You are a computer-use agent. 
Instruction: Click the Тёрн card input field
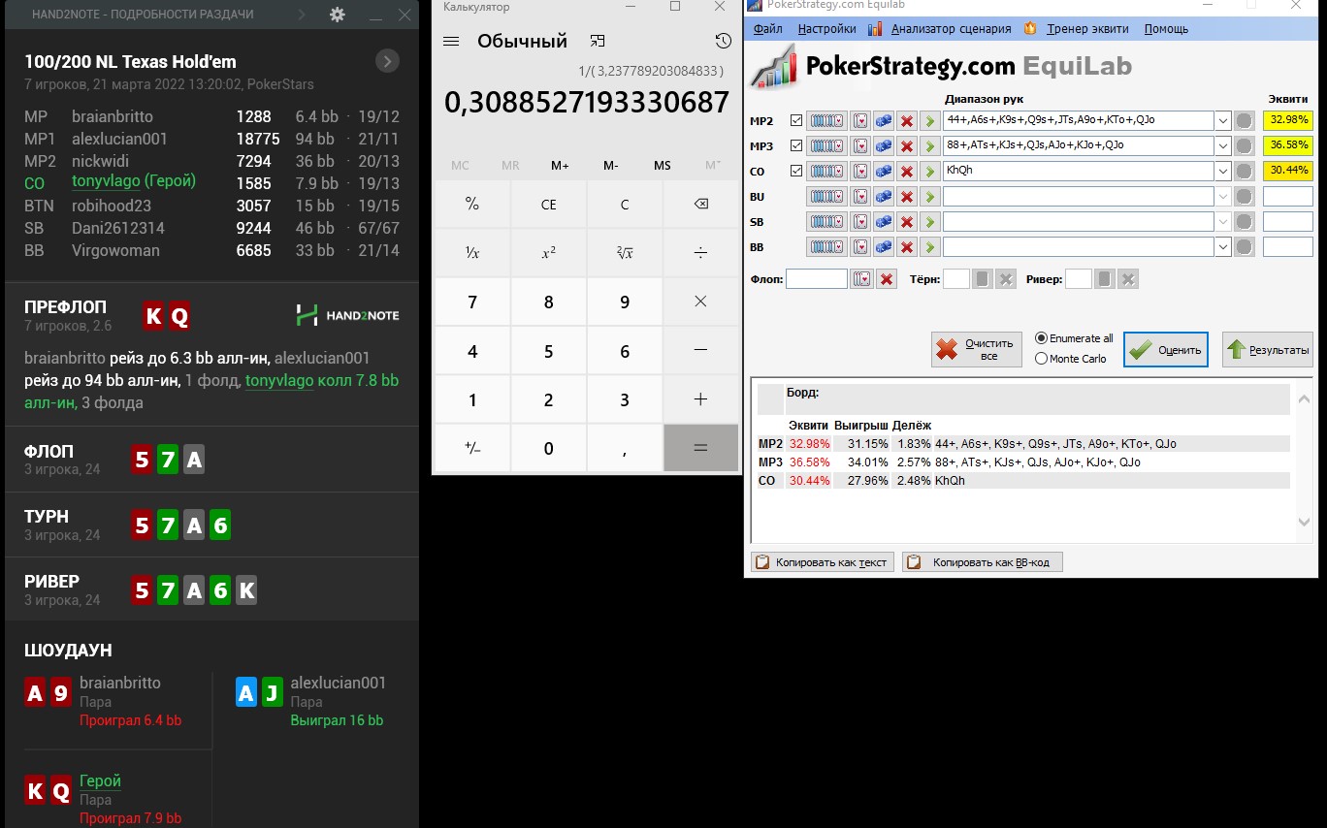[956, 279]
